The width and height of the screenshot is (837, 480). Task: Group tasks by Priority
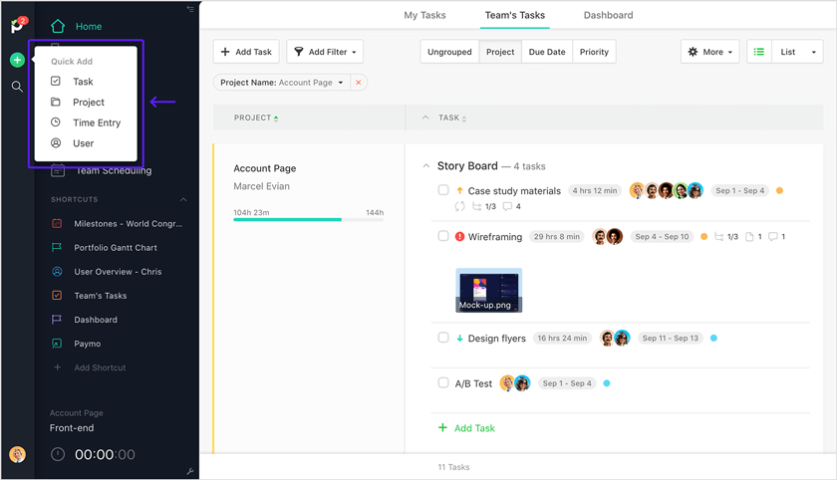pyautogui.click(x=594, y=52)
